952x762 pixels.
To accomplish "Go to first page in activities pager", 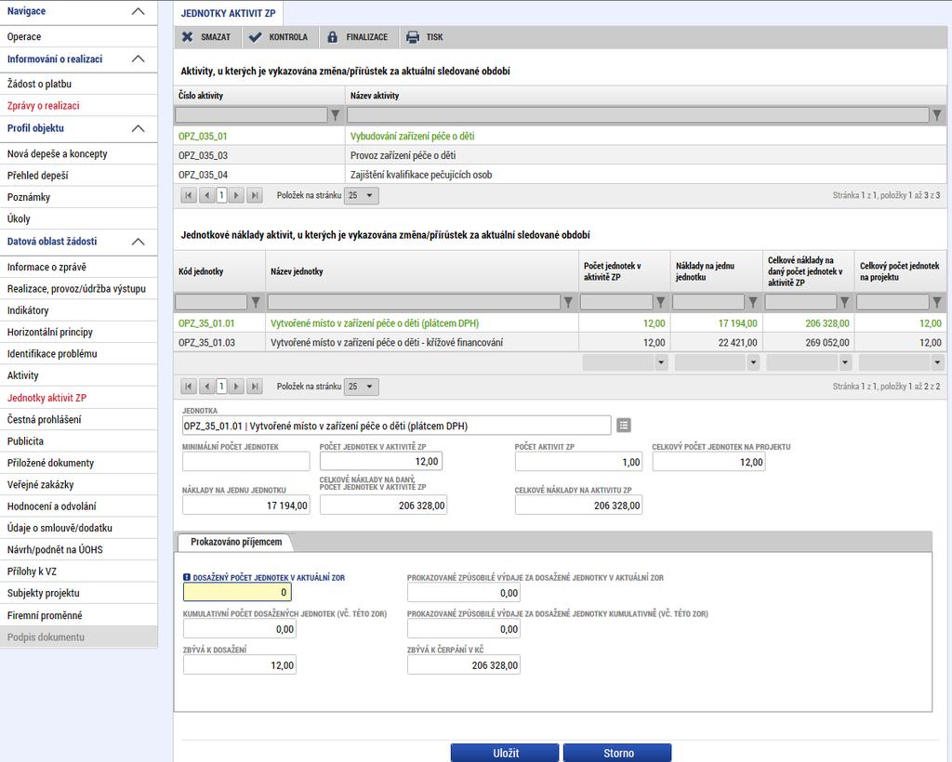I will (x=188, y=195).
